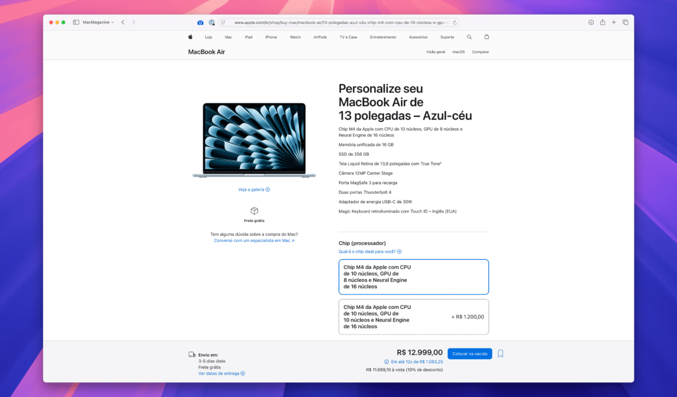Open Qual é o chip ideal link
Screen dimensions: 677x397
(x=370, y=252)
